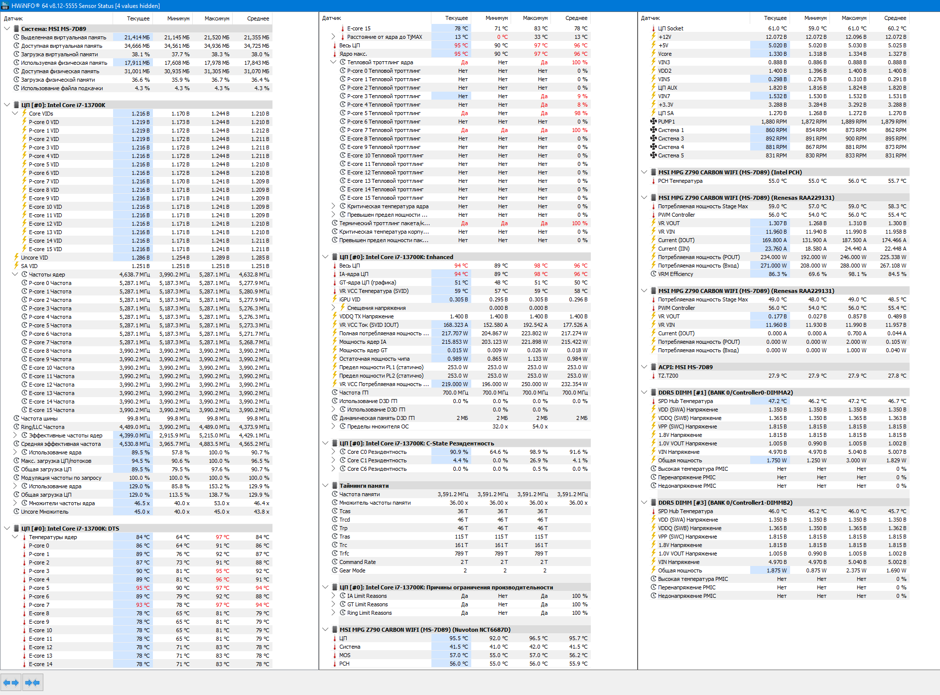Collapse the Температуры ядер subtree

(15, 537)
